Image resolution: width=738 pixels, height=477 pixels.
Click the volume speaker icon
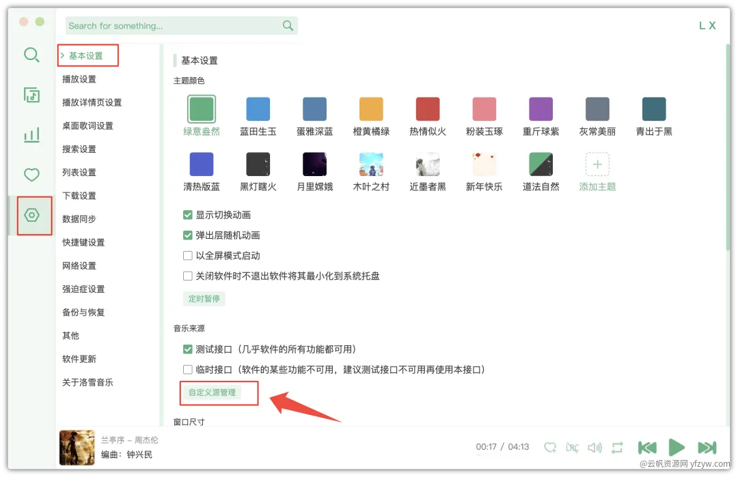pyautogui.click(x=594, y=448)
